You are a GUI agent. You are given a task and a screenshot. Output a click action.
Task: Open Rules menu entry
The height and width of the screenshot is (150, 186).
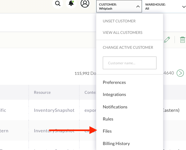coord(108,119)
